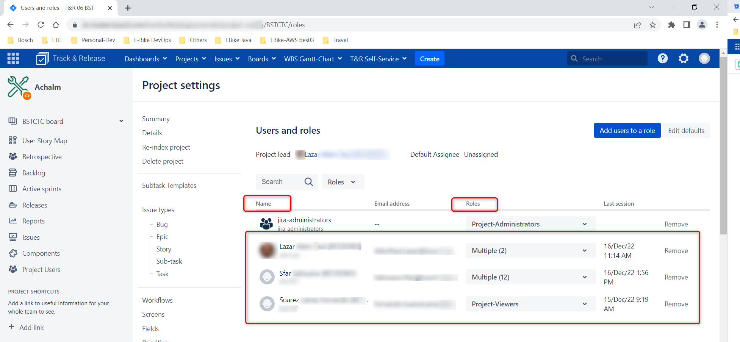Open the WBS Gantt-Chart menu
Image resolution: width=740 pixels, height=342 pixels.
[x=313, y=59]
